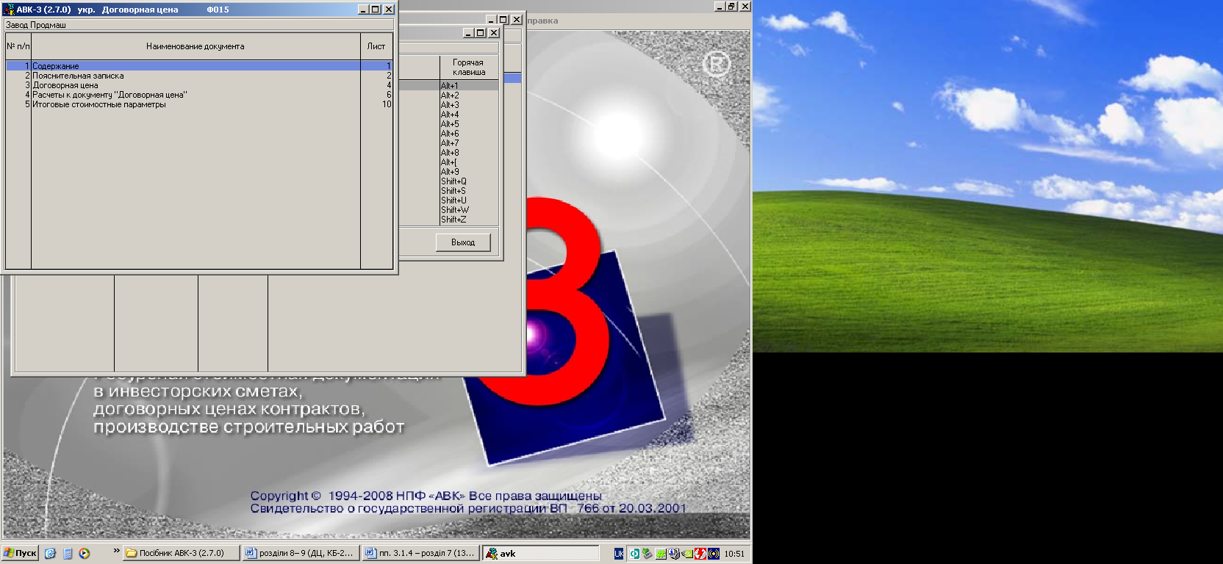Click the 'Горячая клавиша' column header
Viewport: 1223px width, 564px height.
tap(469, 68)
